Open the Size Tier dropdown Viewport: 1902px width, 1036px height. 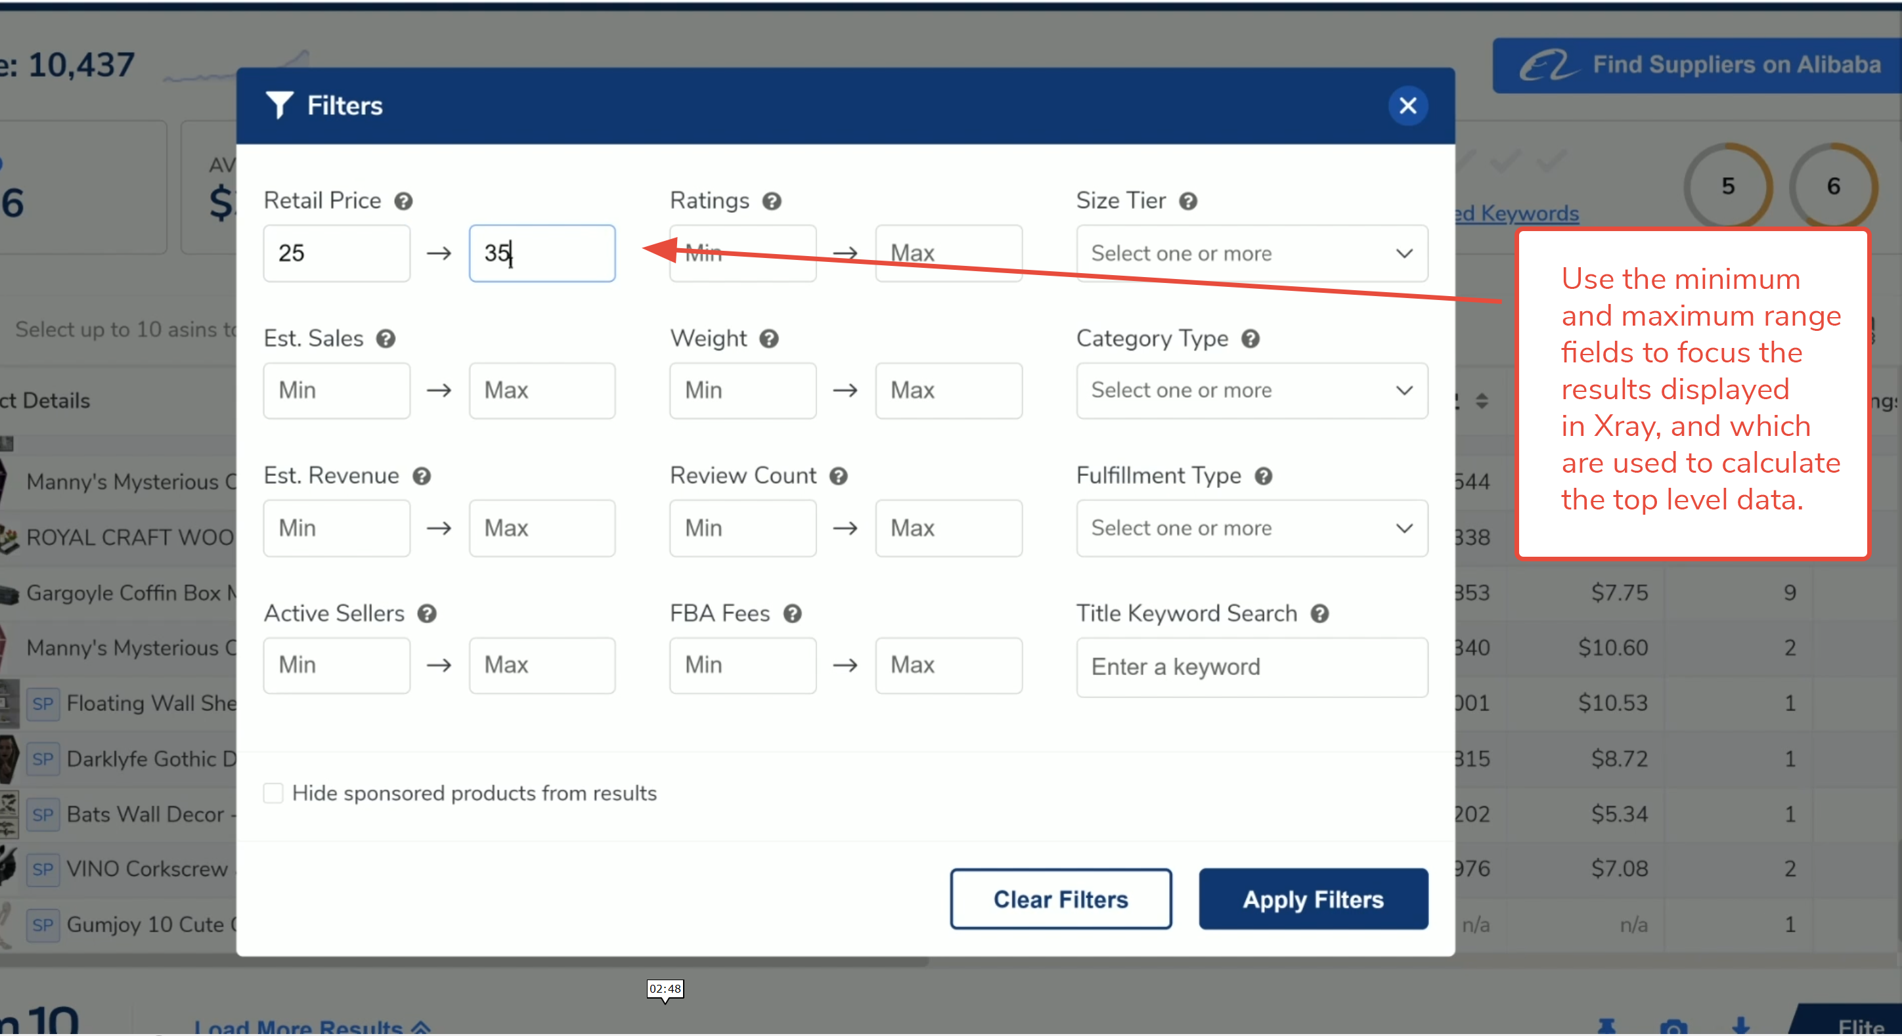(x=1252, y=253)
